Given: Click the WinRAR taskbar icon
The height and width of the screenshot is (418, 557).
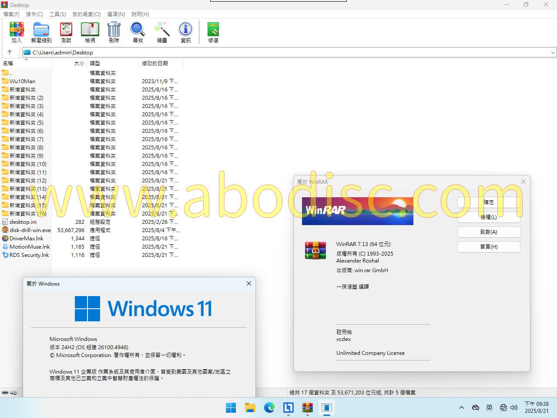Looking at the screenshot, I should tap(308, 408).
